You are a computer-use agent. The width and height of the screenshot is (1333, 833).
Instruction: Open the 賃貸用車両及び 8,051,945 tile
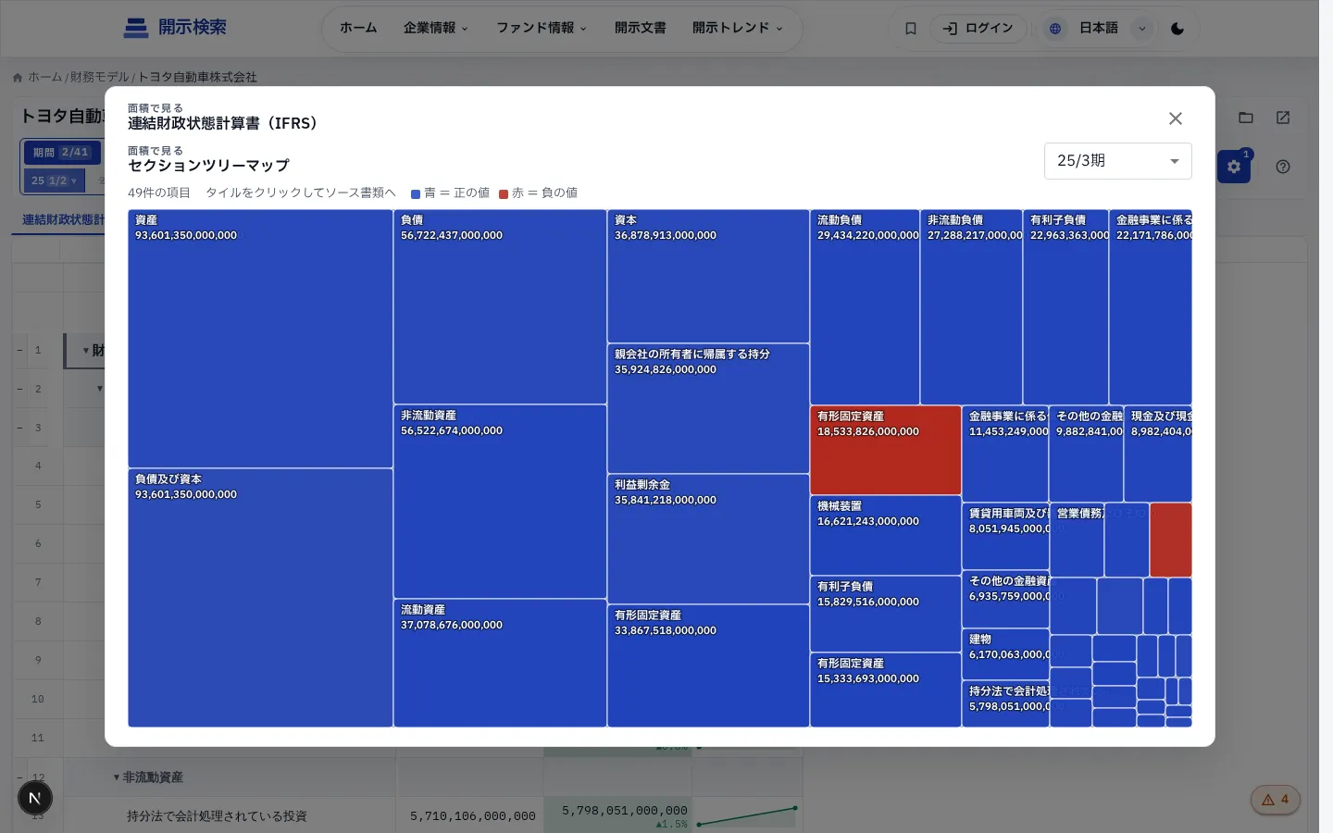1005,536
